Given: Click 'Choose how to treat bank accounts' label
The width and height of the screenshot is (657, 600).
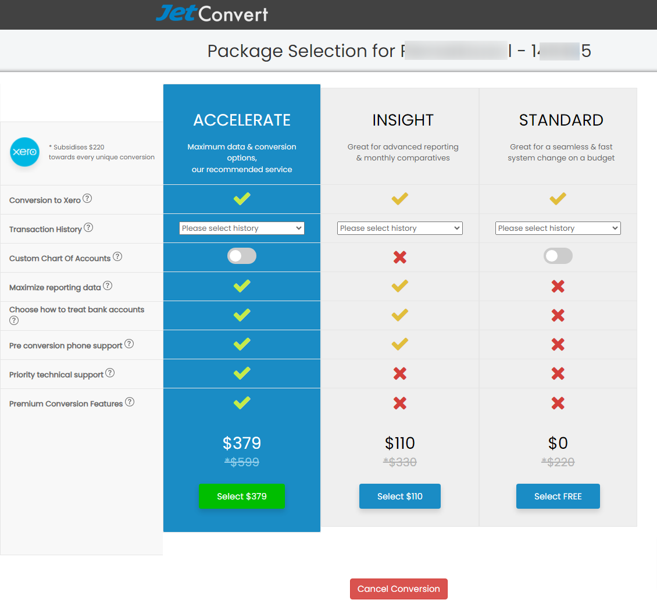Looking at the screenshot, I should pyautogui.click(x=77, y=310).
